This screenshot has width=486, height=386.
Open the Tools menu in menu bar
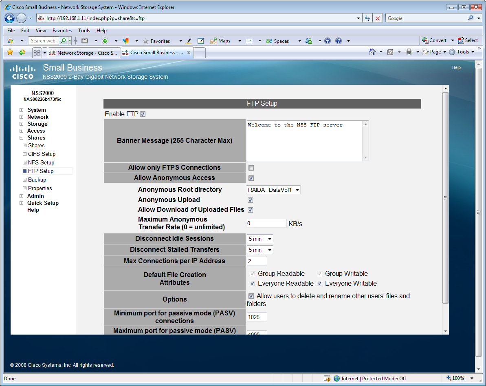pyautogui.click(x=84, y=31)
